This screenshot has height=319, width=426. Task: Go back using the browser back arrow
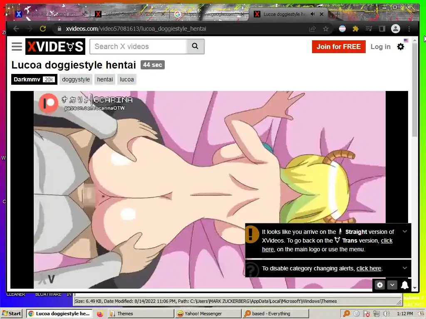coord(16,29)
